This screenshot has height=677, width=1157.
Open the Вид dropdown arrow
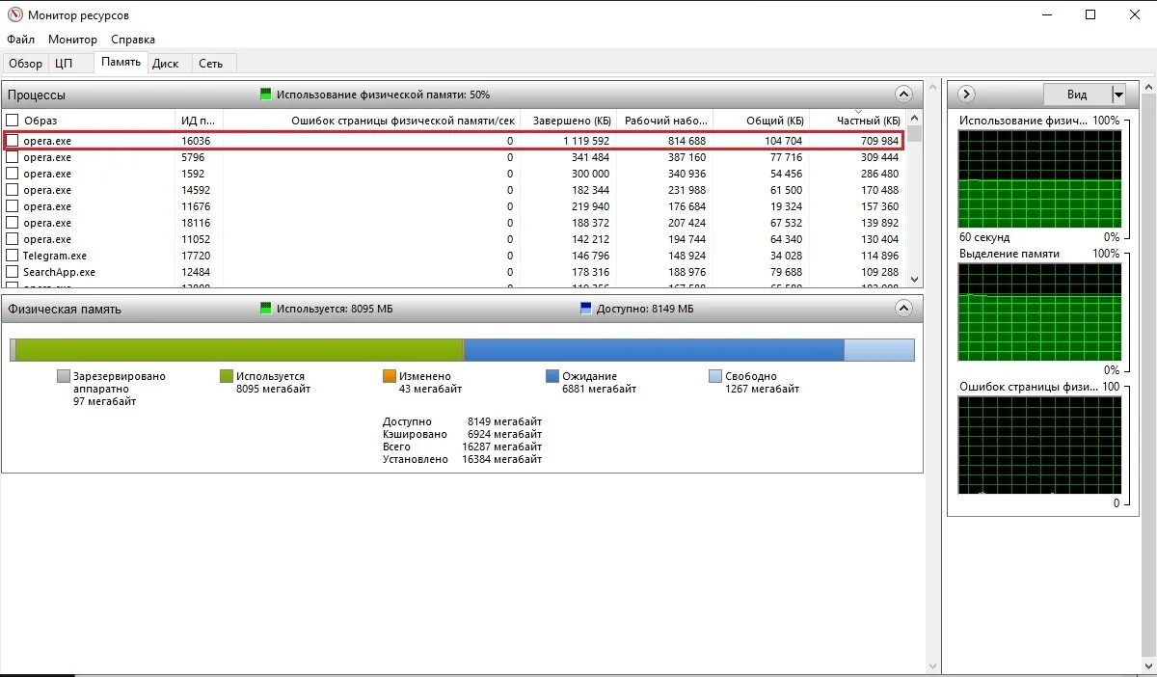point(1118,95)
